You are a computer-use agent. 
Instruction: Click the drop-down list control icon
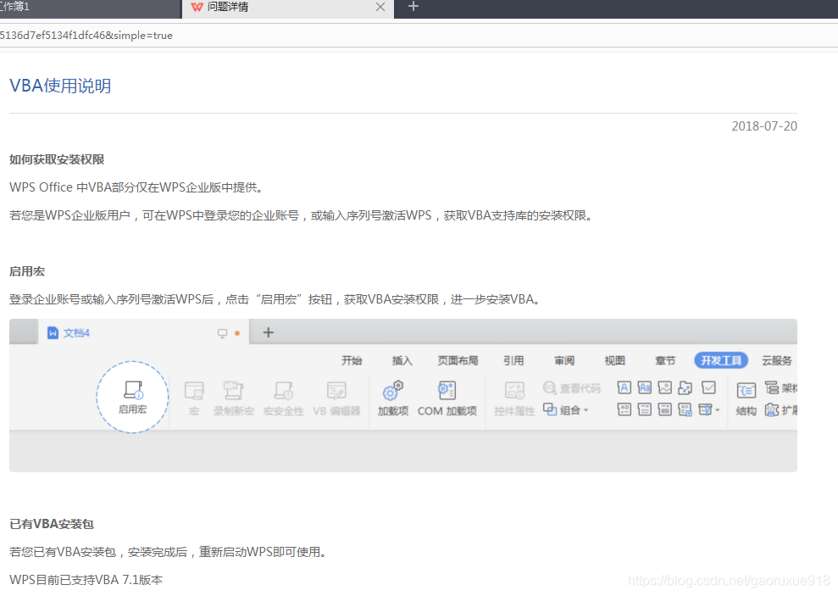point(645,410)
